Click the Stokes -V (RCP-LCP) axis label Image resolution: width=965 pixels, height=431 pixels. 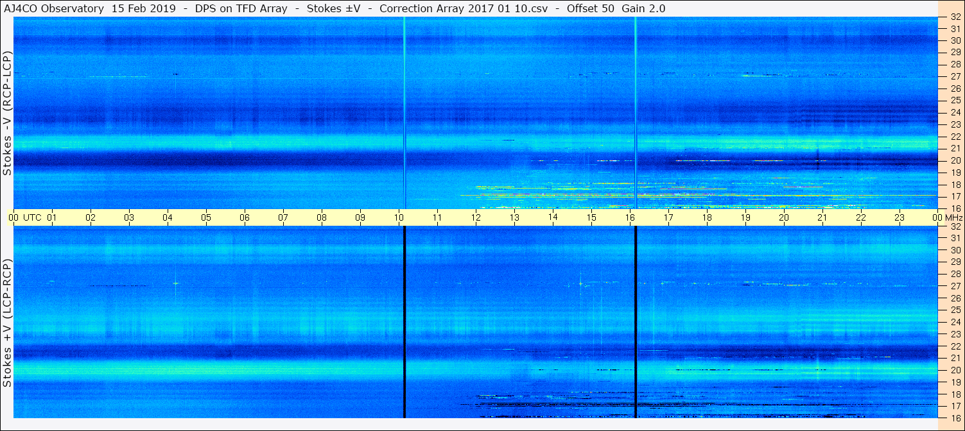coord(8,114)
